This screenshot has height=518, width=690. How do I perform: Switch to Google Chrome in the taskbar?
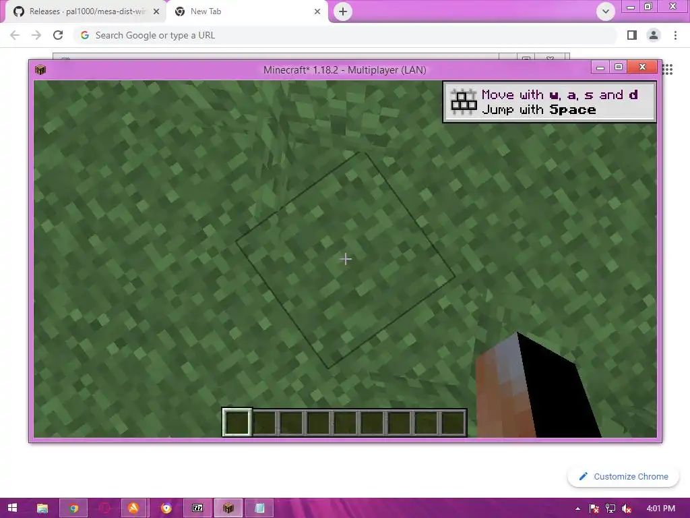[x=73, y=509]
